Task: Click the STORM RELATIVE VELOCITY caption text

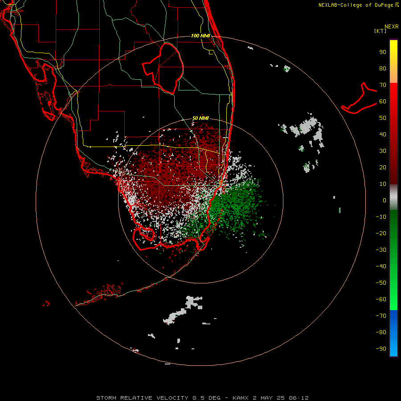Action: point(142,398)
